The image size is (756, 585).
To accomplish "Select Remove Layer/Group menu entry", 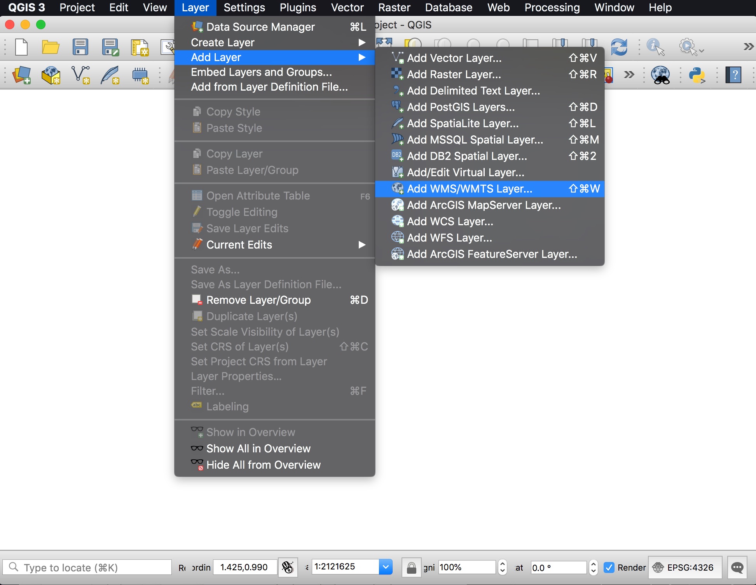I will [x=275, y=300].
